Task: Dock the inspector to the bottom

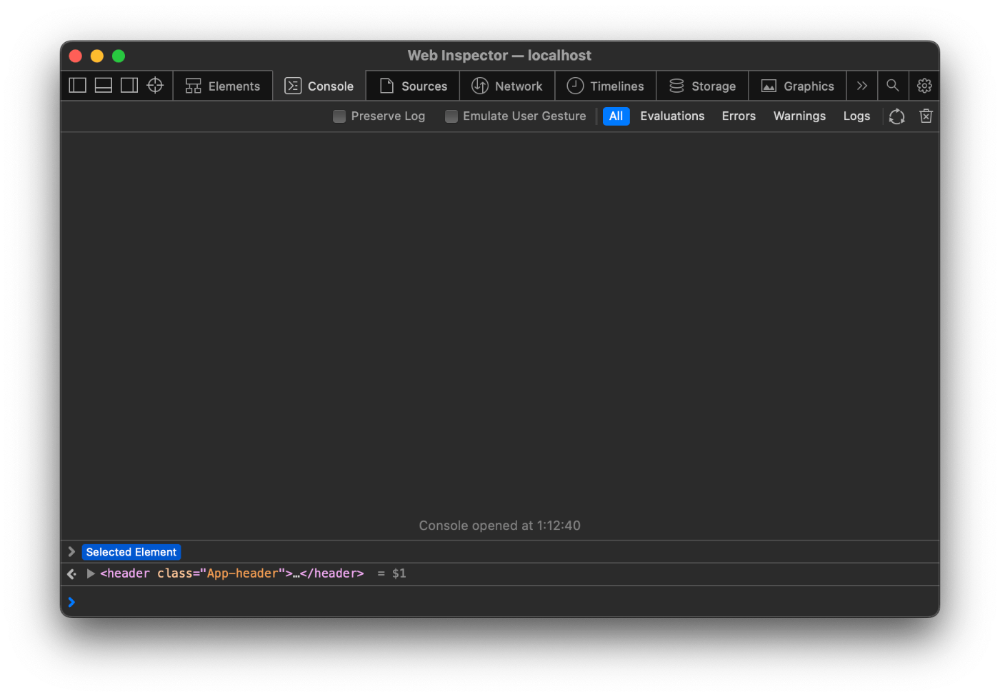Action: point(103,85)
